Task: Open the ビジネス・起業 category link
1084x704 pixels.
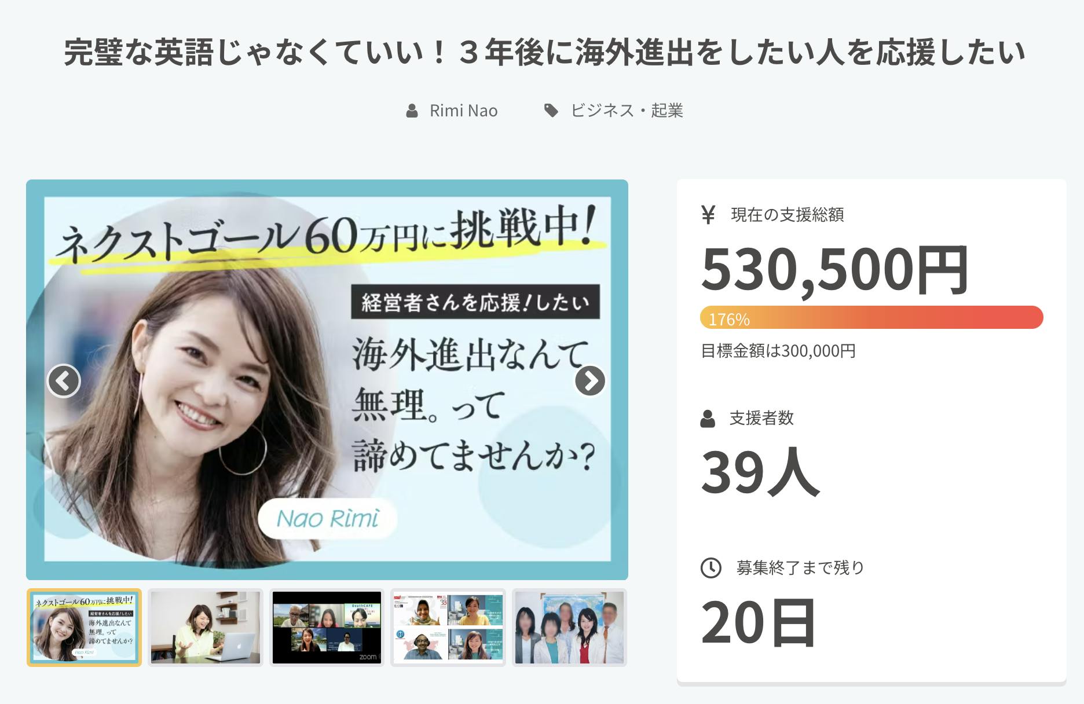Action: [627, 111]
